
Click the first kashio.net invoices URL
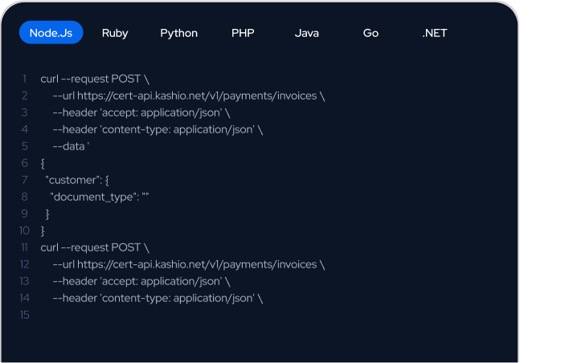point(197,96)
